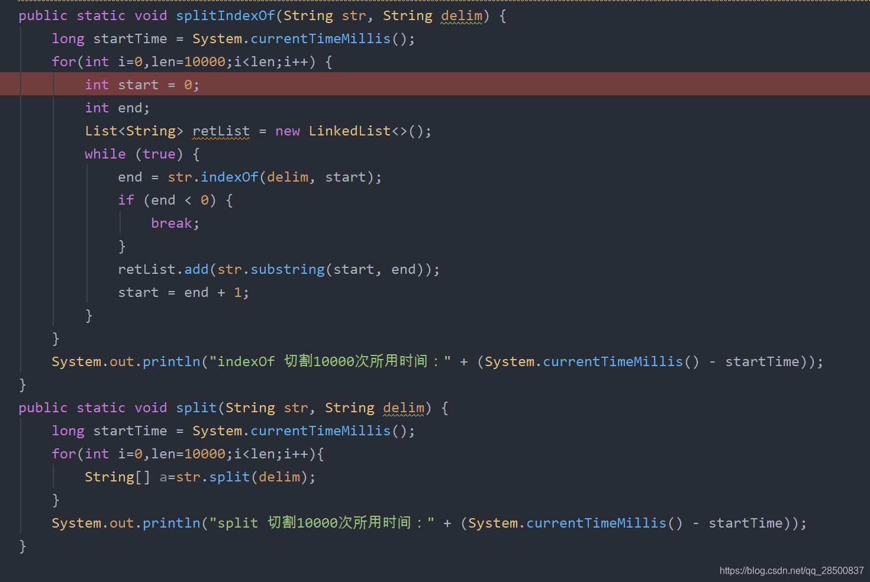
Task: Click 10000 in splitIndexOf's for loop
Action: click(x=205, y=62)
